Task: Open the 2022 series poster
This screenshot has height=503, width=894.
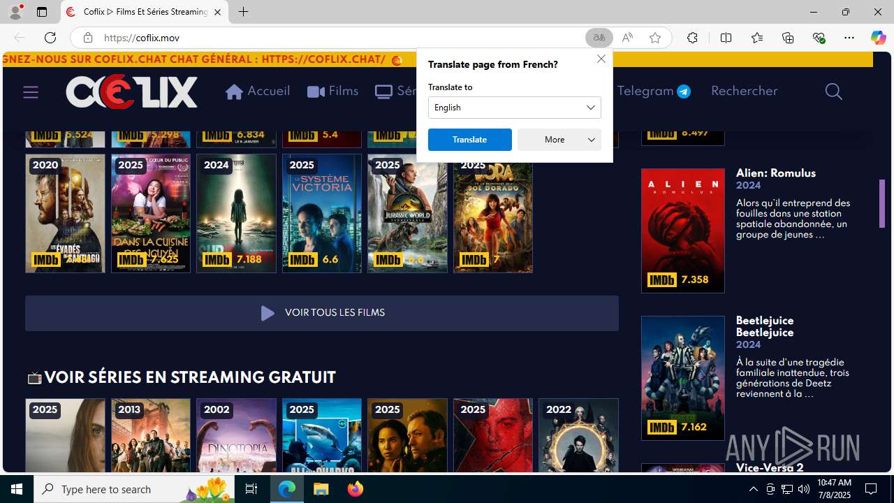Action: click(578, 436)
